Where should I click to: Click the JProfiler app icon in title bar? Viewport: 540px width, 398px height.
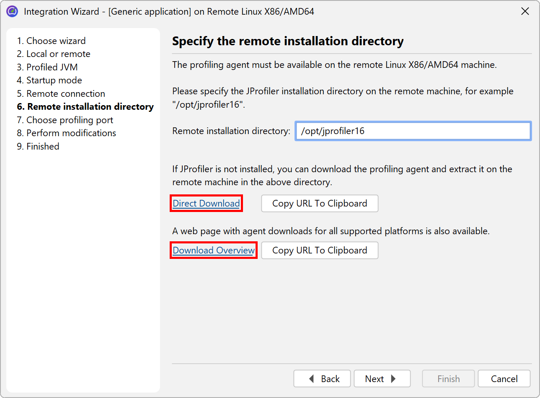coord(12,11)
